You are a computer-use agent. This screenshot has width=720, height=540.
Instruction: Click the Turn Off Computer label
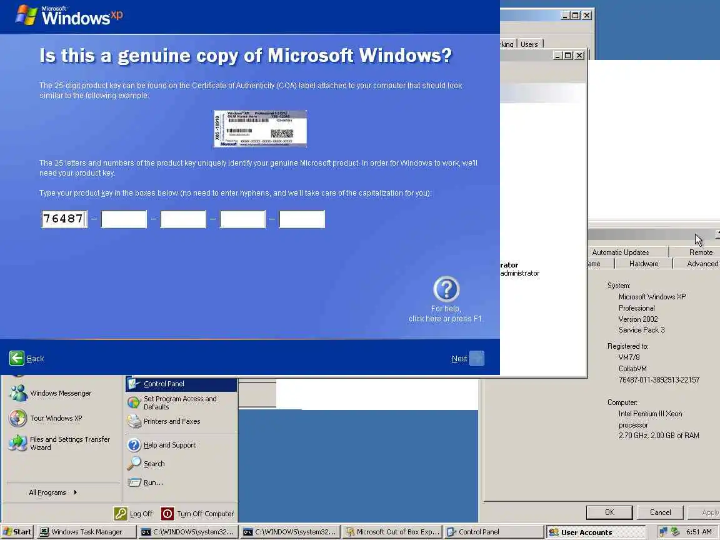(x=205, y=514)
